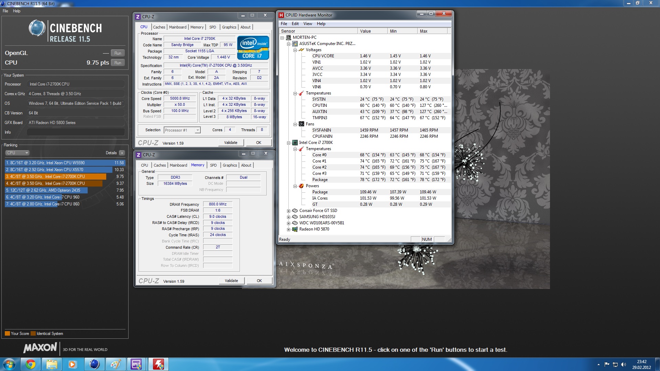Run the OpenGL benchmark
The width and height of the screenshot is (660, 371).
(118, 53)
